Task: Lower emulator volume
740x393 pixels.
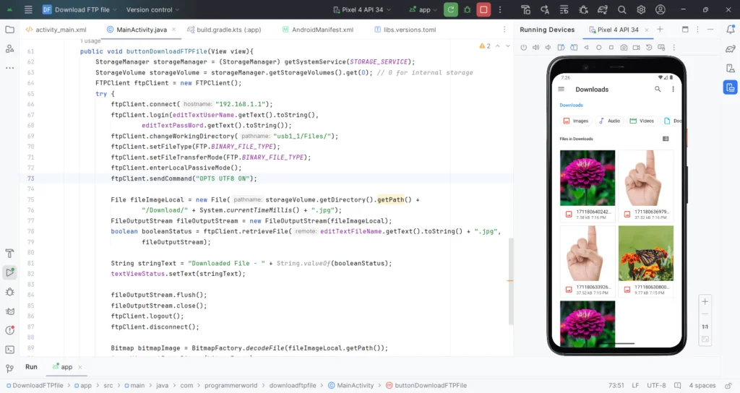Action: pyautogui.click(x=548, y=47)
